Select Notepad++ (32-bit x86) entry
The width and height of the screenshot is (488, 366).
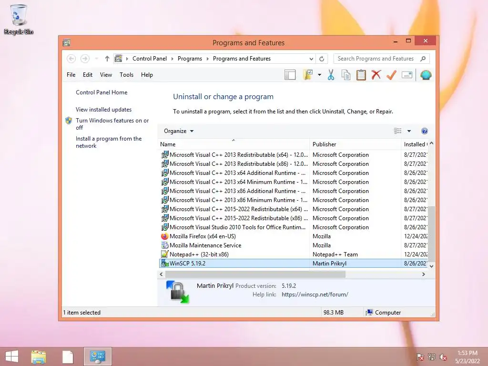pyautogui.click(x=294, y=254)
